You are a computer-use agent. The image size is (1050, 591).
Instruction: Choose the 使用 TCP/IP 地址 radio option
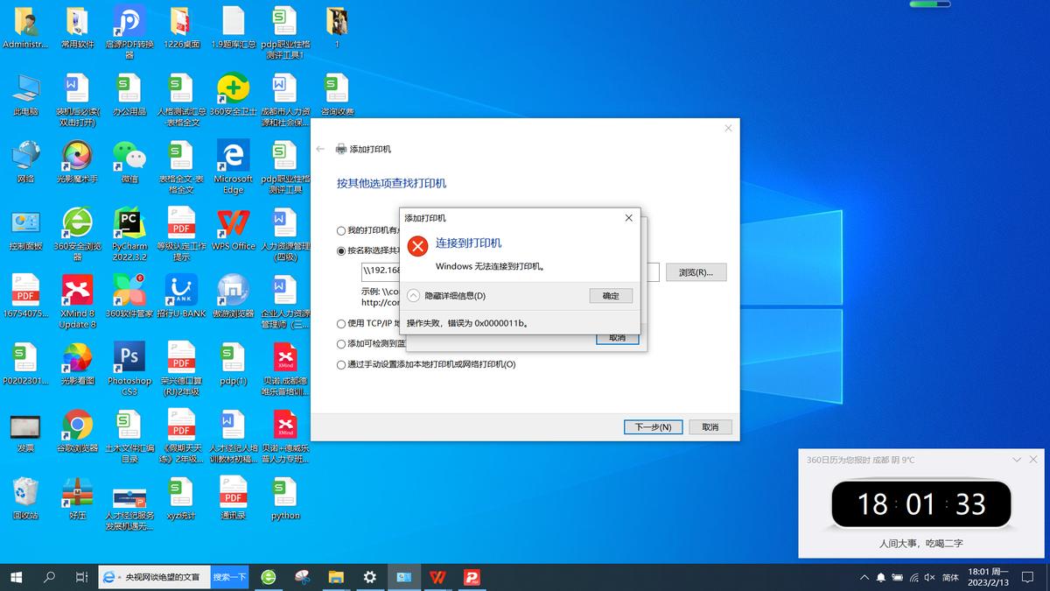tap(341, 324)
